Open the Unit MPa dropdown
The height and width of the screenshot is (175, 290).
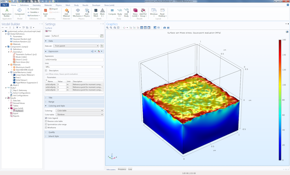(x=74, y=67)
